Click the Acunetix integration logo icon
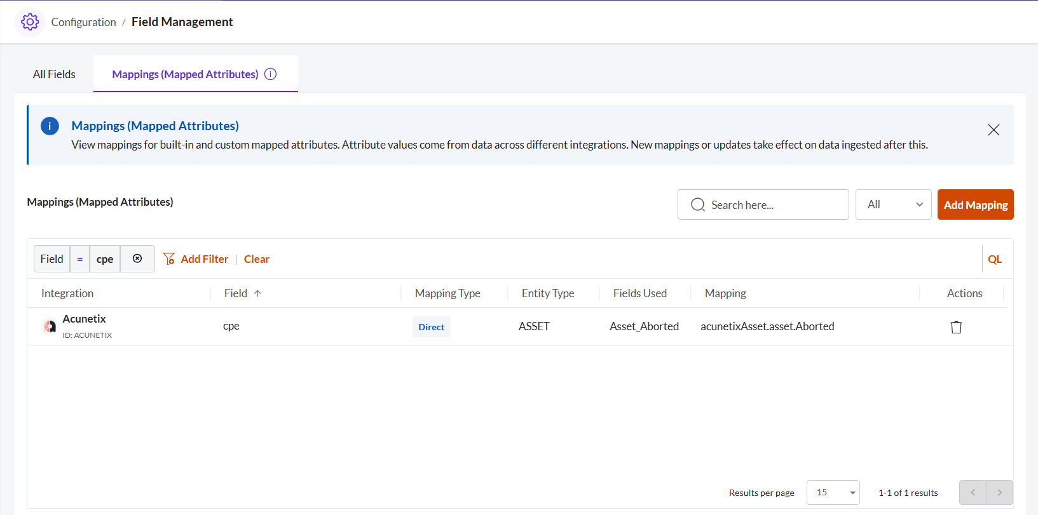This screenshot has height=515, width=1038. click(x=50, y=326)
